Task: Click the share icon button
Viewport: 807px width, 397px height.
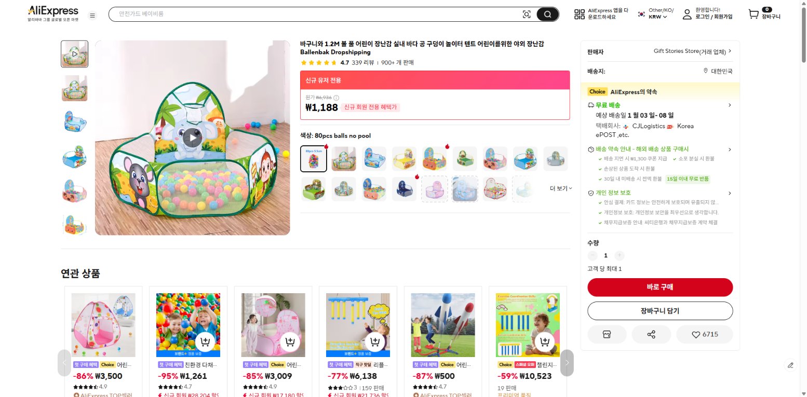Action: click(651, 335)
